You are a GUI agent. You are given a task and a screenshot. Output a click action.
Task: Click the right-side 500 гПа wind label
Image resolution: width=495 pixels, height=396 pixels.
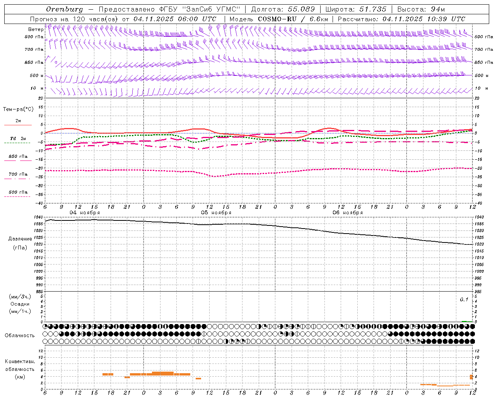[x=484, y=37]
